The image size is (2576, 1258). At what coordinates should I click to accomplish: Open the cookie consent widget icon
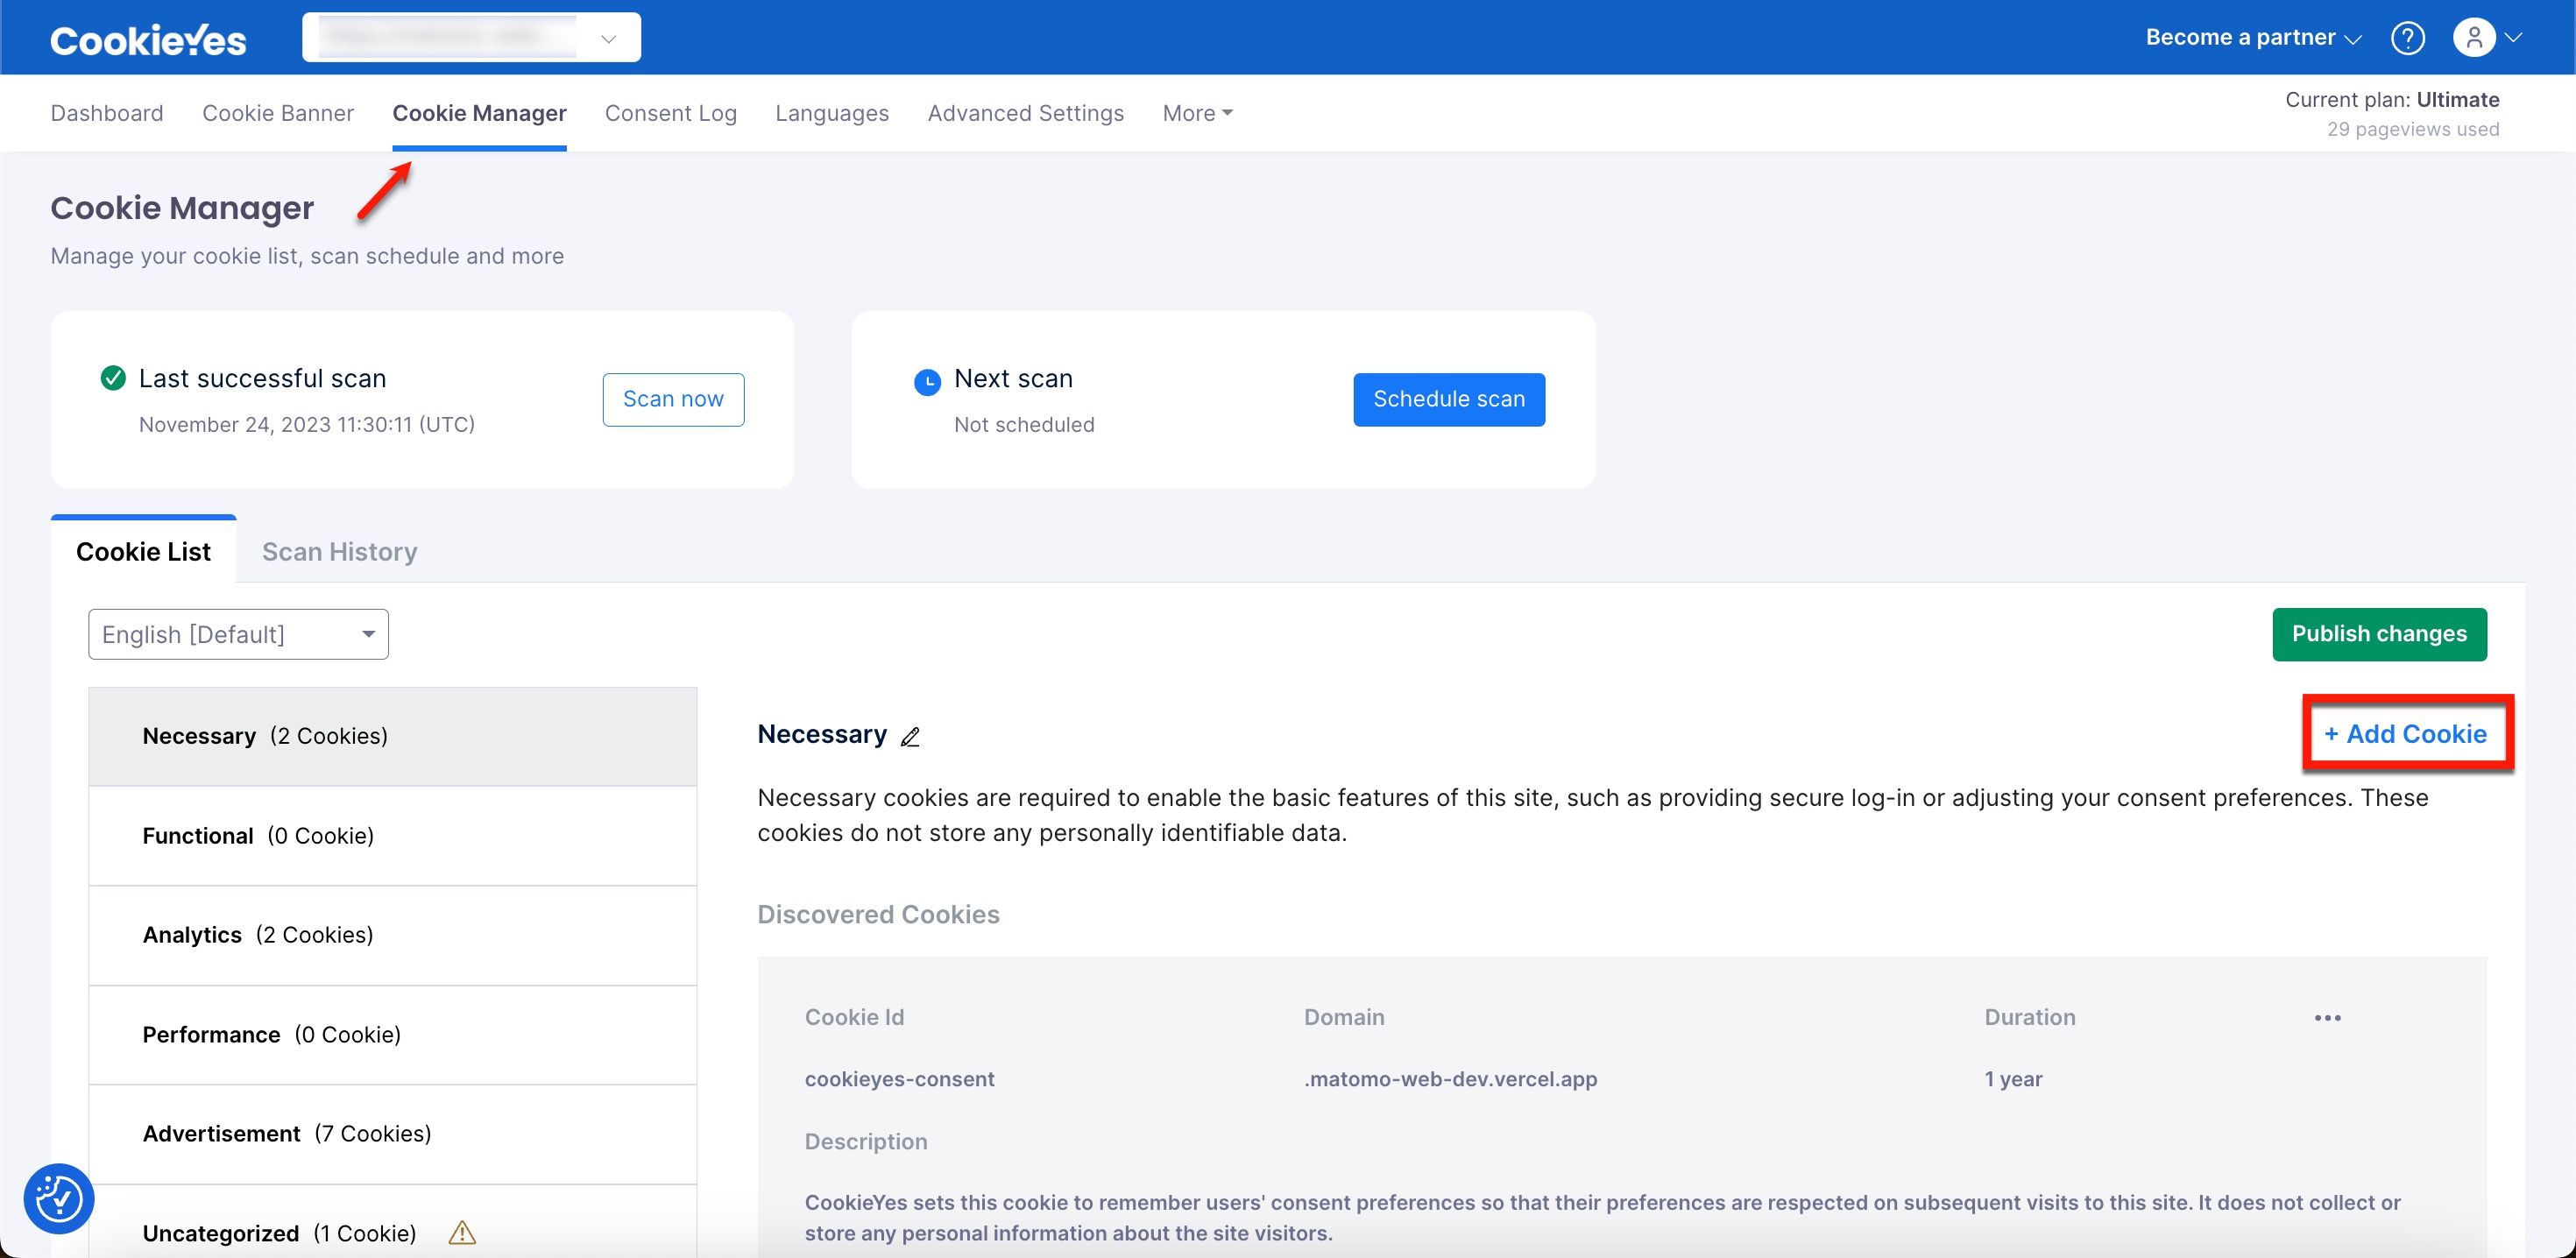[59, 1198]
